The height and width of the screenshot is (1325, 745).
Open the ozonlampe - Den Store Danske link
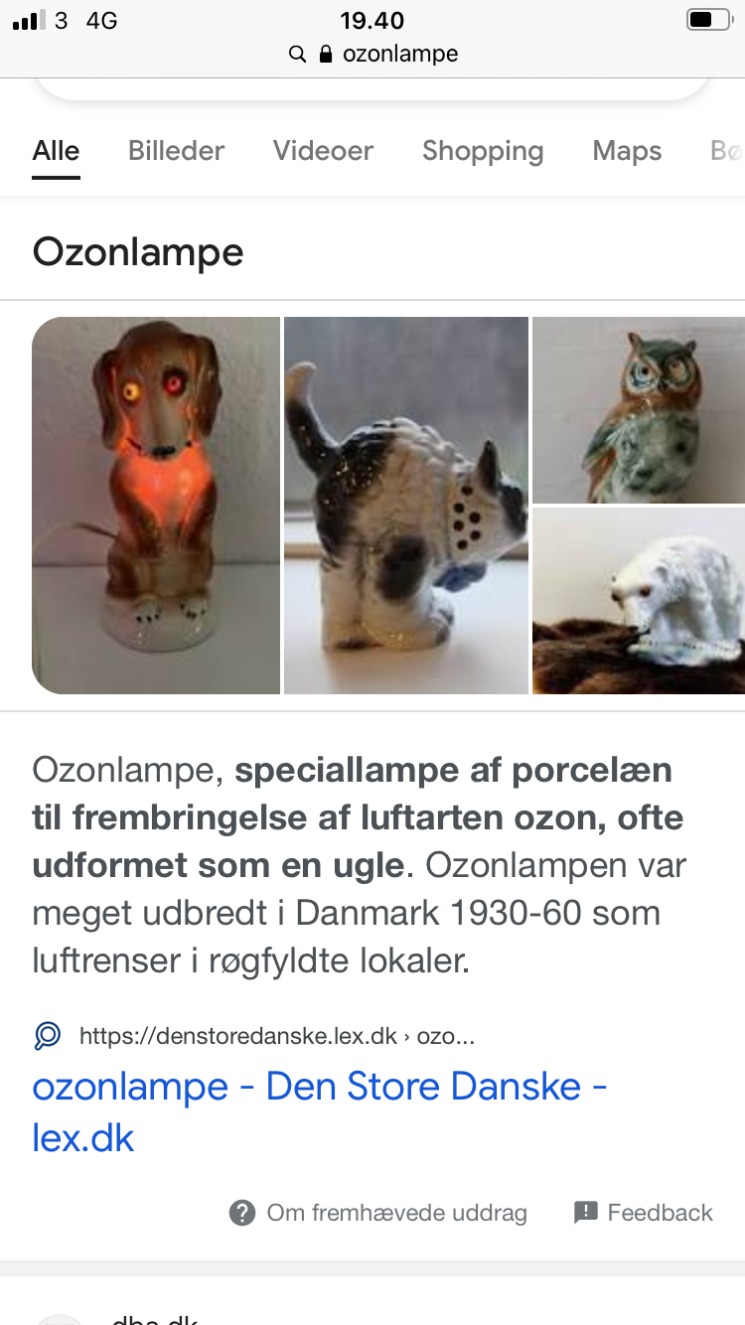point(320,1111)
